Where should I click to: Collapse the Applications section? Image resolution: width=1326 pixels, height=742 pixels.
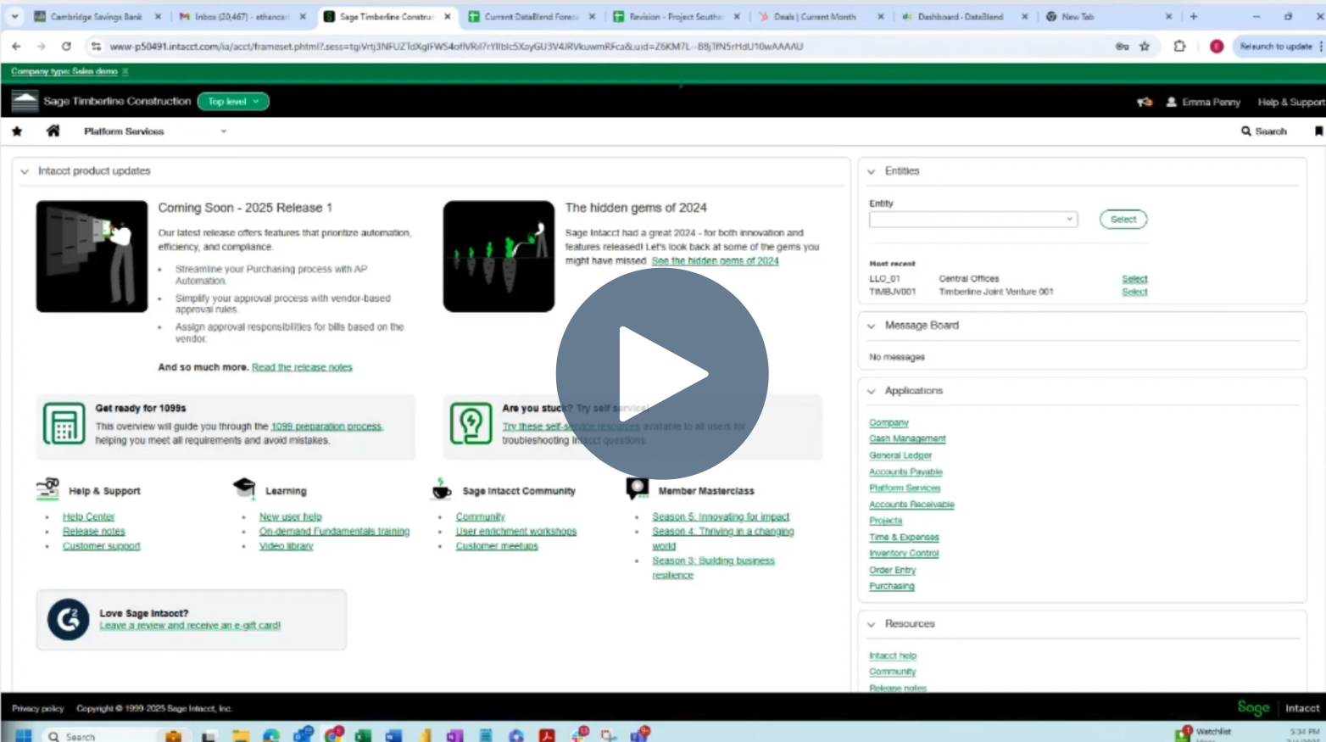[x=872, y=391]
